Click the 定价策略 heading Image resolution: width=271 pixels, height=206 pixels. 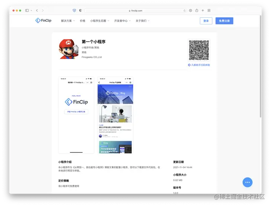(64, 181)
